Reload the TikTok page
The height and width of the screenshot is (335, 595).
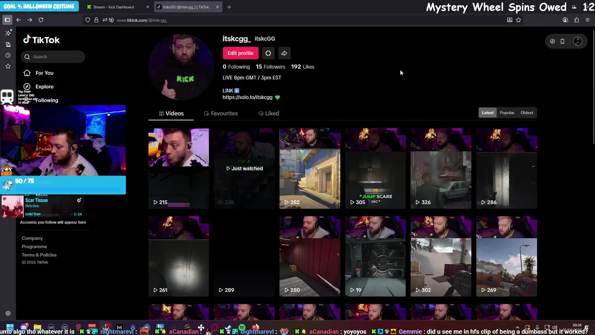[41, 20]
